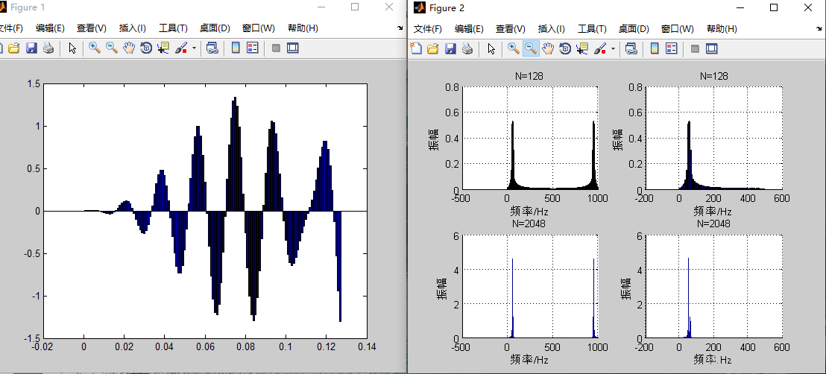Open 插入(I) menu in Figure 2
The width and height of the screenshot is (826, 374).
pyautogui.click(x=552, y=29)
